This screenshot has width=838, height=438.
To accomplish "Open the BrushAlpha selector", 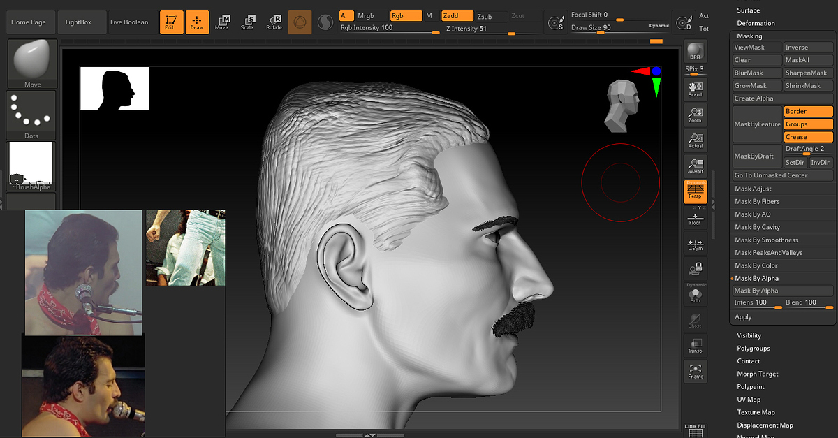I will pos(32,166).
